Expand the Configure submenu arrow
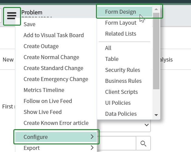 click(92, 136)
